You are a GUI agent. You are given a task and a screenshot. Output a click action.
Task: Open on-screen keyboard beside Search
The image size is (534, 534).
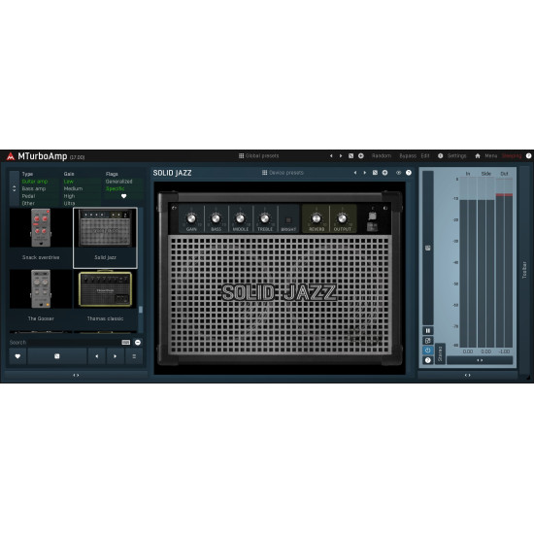(x=126, y=343)
